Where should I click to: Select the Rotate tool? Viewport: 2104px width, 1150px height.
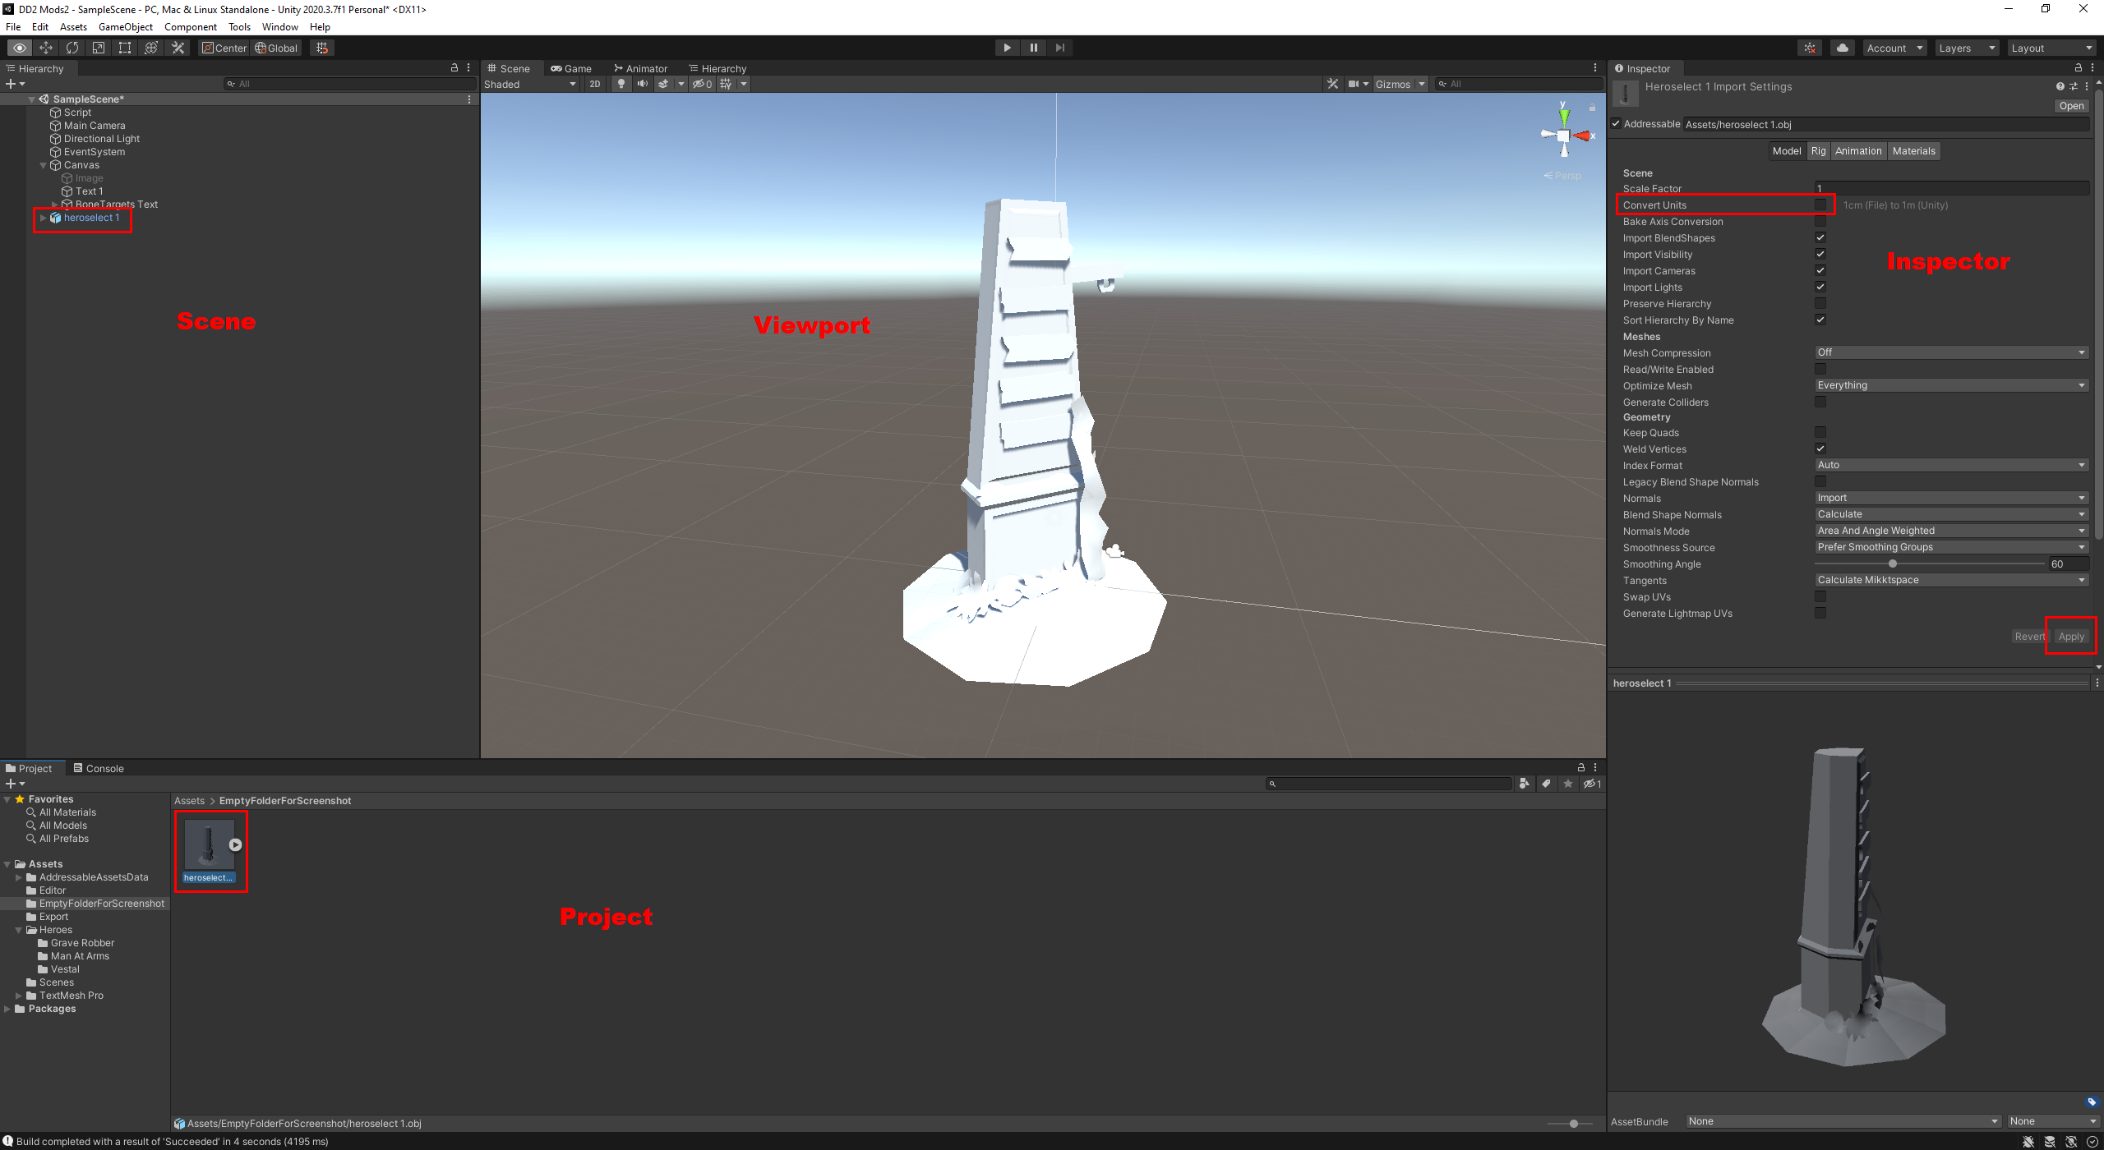(72, 48)
